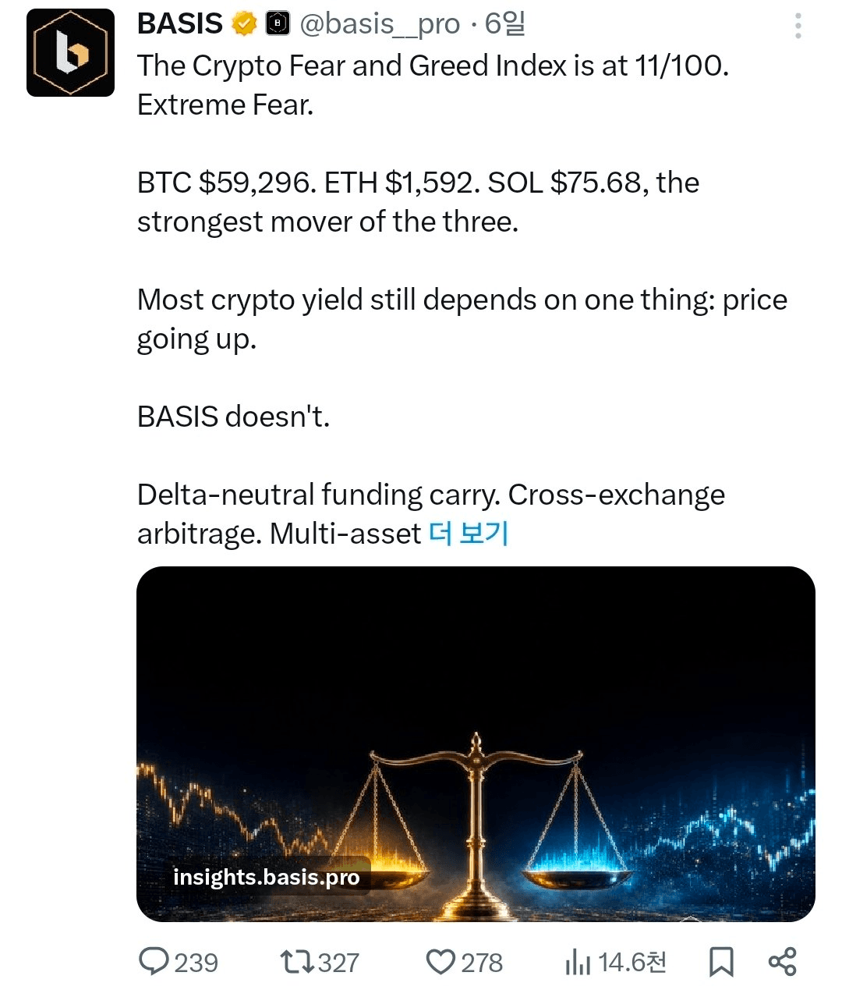The height and width of the screenshot is (997, 842).
Task: Like the post with the heart icon
Action: pos(440,962)
